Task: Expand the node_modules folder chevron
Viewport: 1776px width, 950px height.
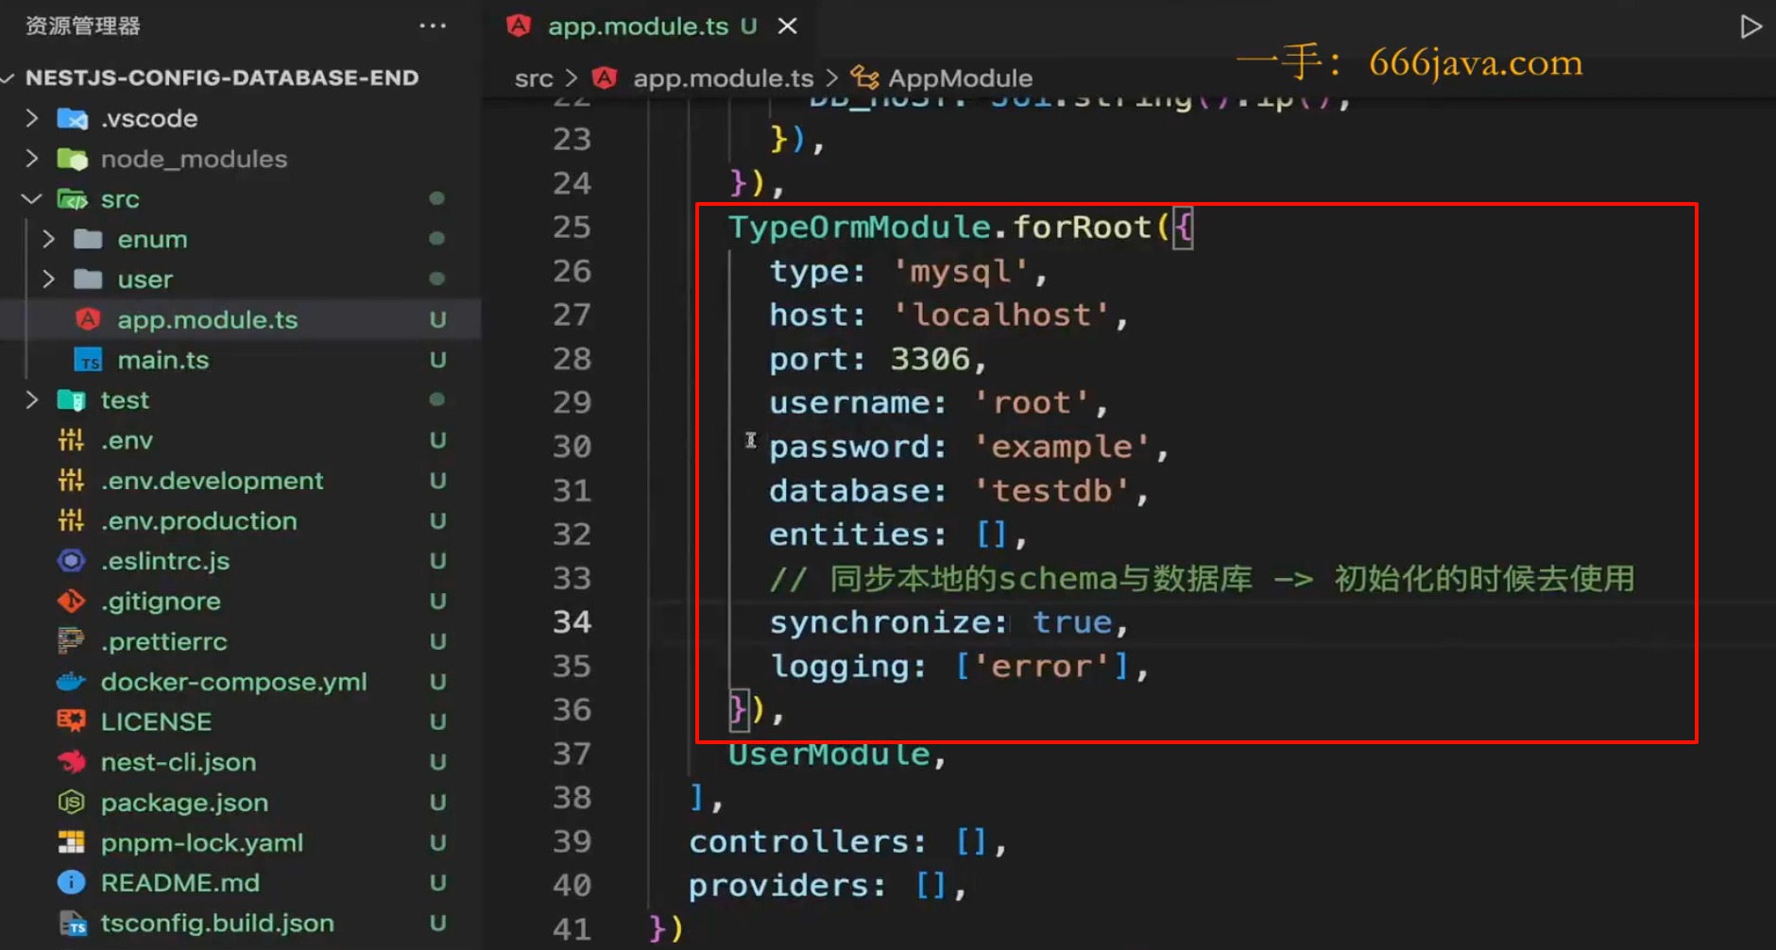Action: click(x=32, y=158)
